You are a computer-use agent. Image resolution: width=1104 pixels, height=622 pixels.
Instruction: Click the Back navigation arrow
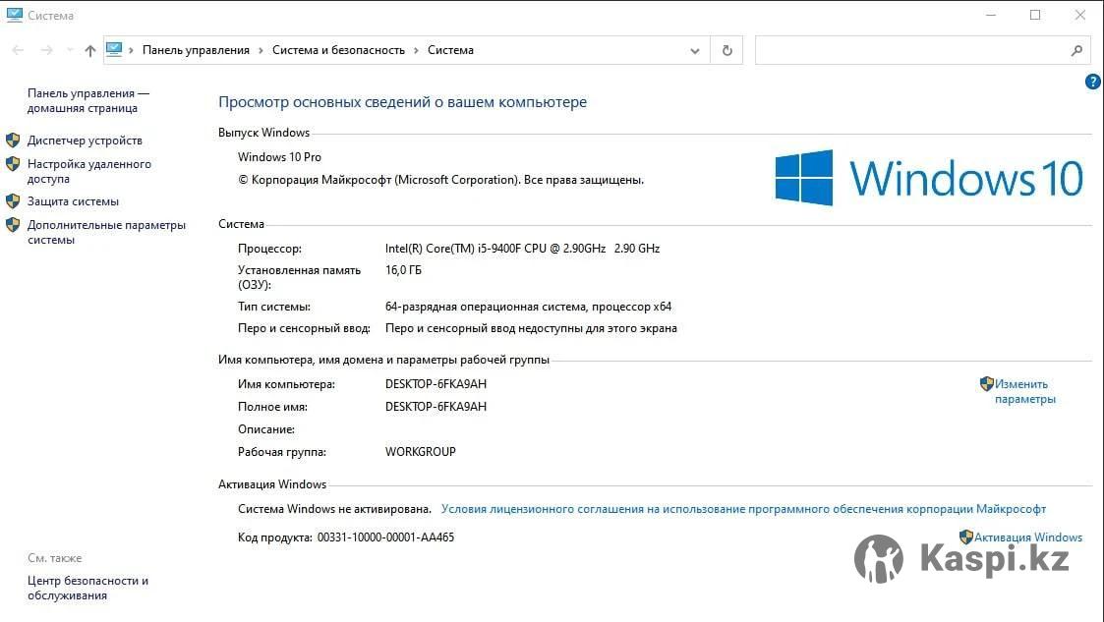pyautogui.click(x=19, y=50)
